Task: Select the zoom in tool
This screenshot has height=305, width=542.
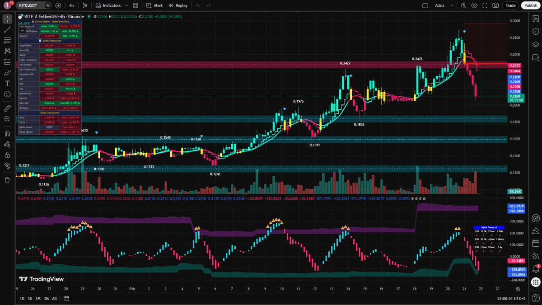Action: pyautogui.click(x=7, y=119)
